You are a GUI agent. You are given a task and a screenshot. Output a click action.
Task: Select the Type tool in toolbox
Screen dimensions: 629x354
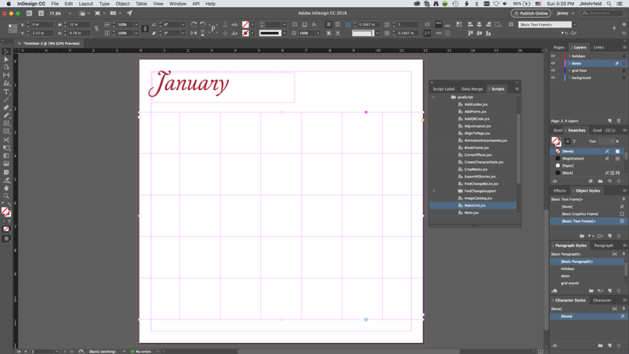(x=6, y=91)
